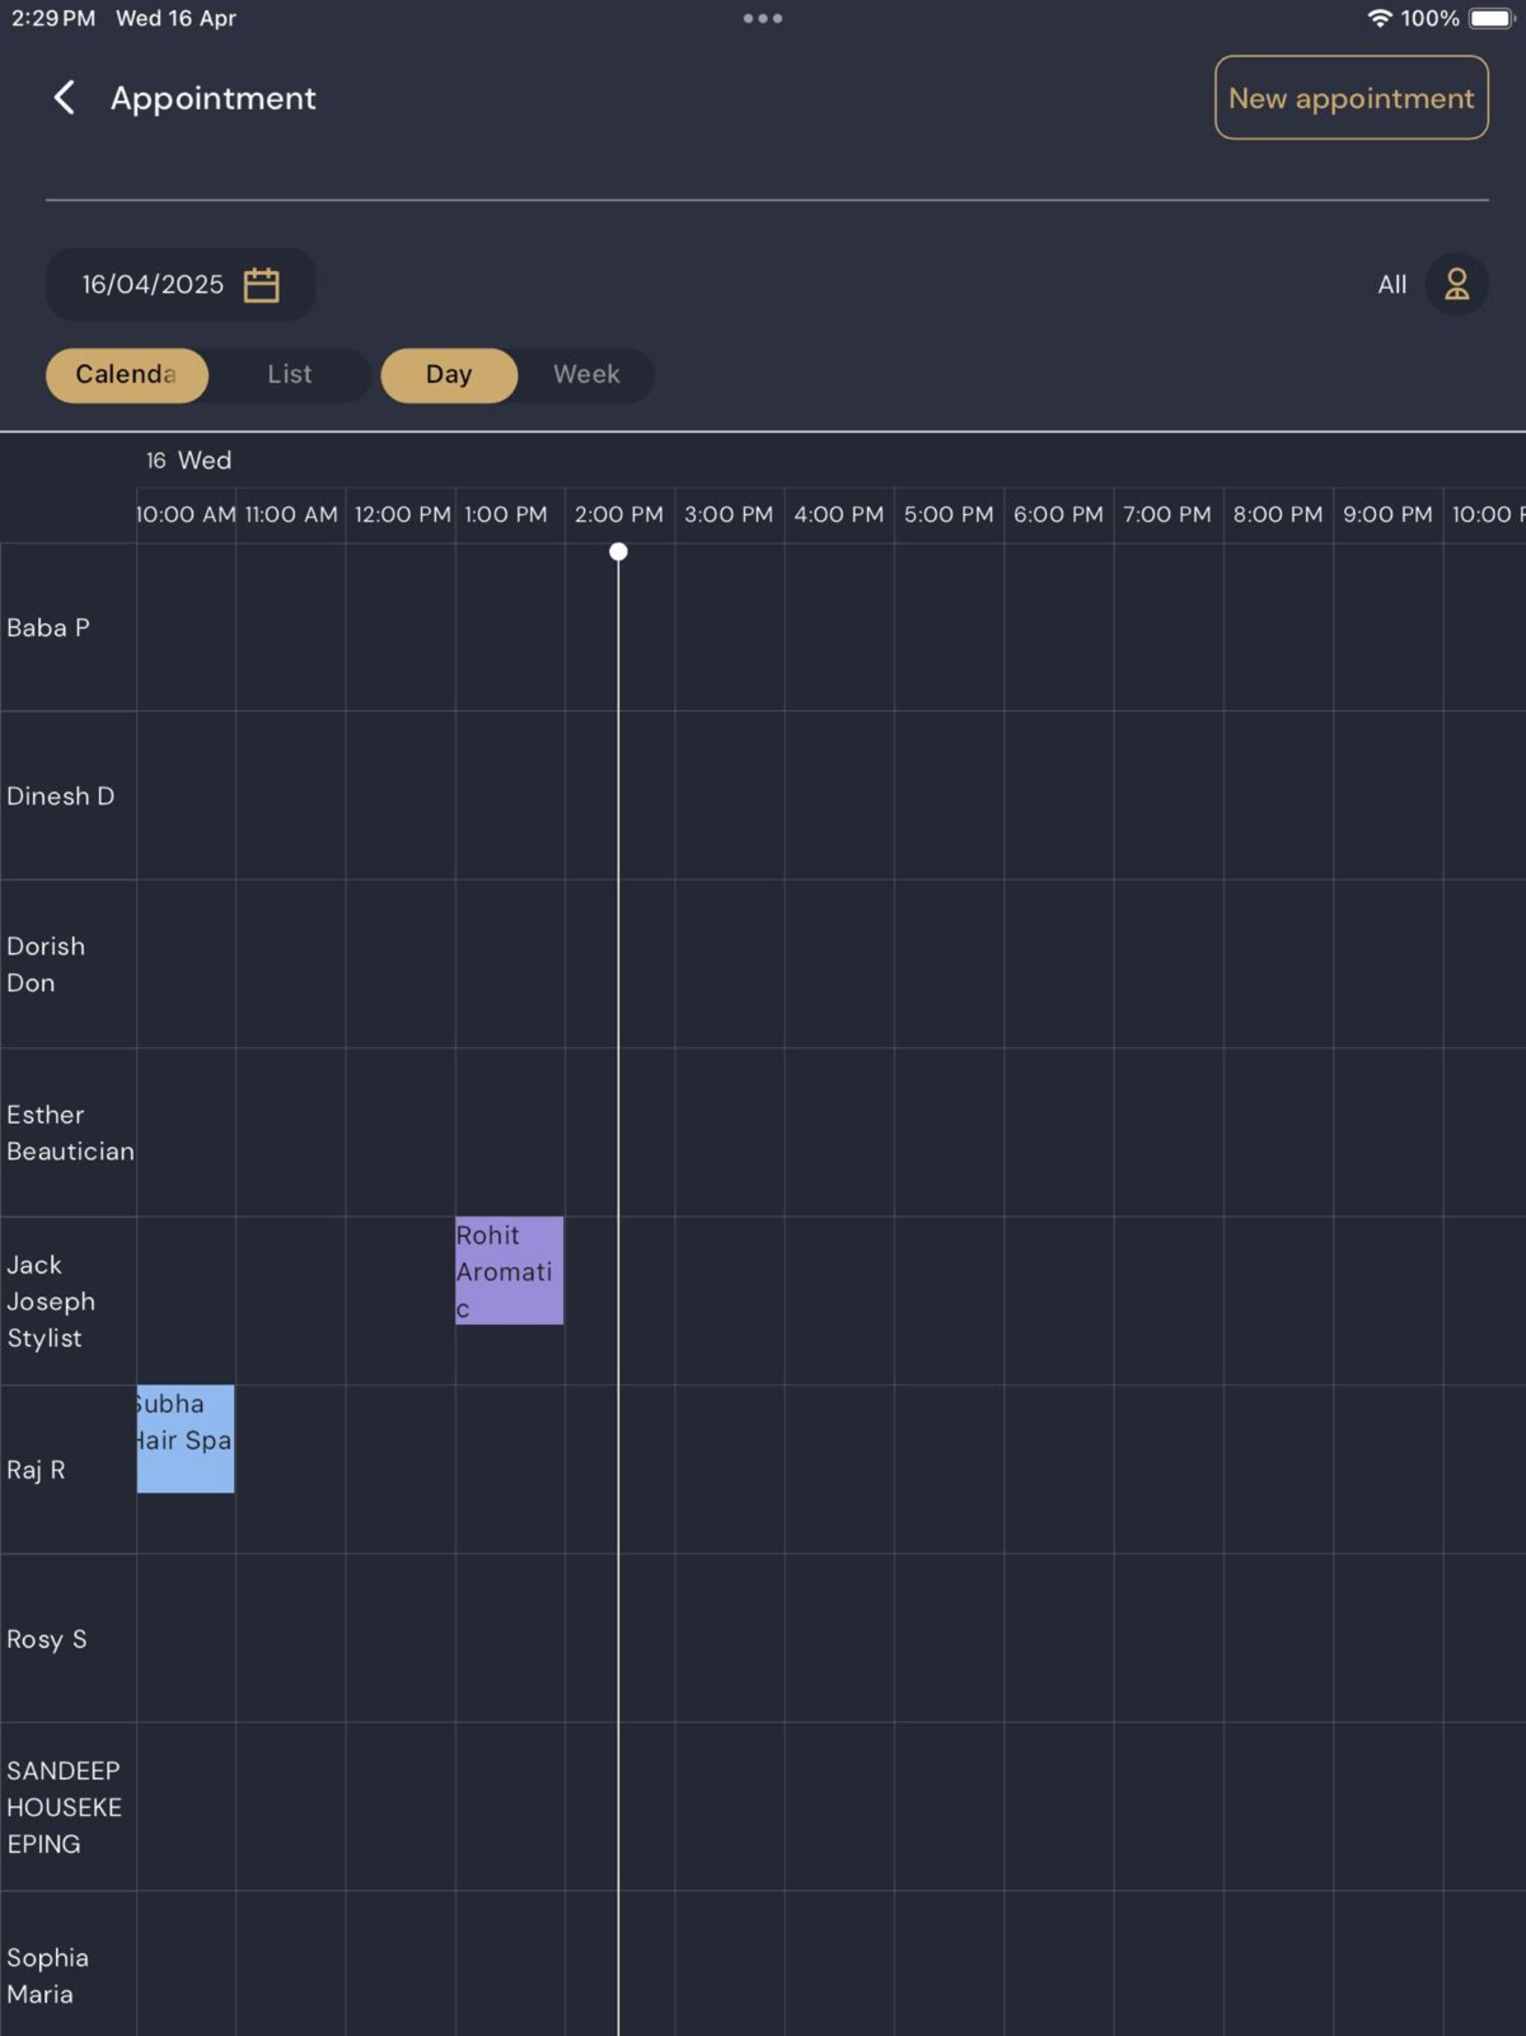This screenshot has width=1526, height=2036.
Task: Tap the Wi-Fi status icon
Action: 1378,19
